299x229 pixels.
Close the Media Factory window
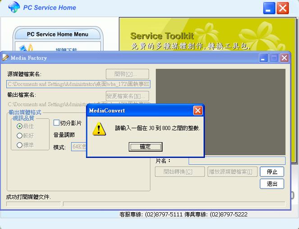coord(284,58)
